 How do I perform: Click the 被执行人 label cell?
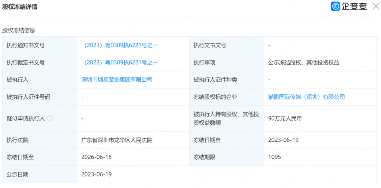click(40, 80)
